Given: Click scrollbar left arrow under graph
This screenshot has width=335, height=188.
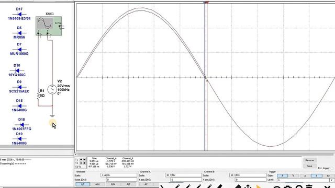Looking at the screenshot, I should pos(76,155).
